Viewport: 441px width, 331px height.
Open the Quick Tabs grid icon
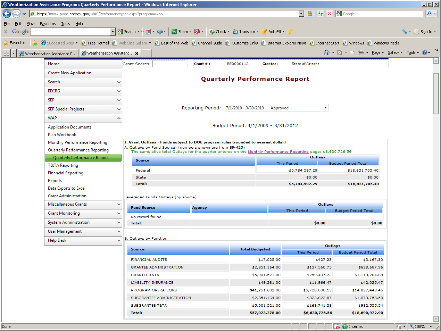click(6, 53)
